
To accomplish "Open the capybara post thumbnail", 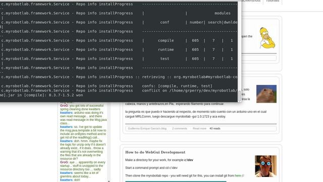I will click(266, 94).
